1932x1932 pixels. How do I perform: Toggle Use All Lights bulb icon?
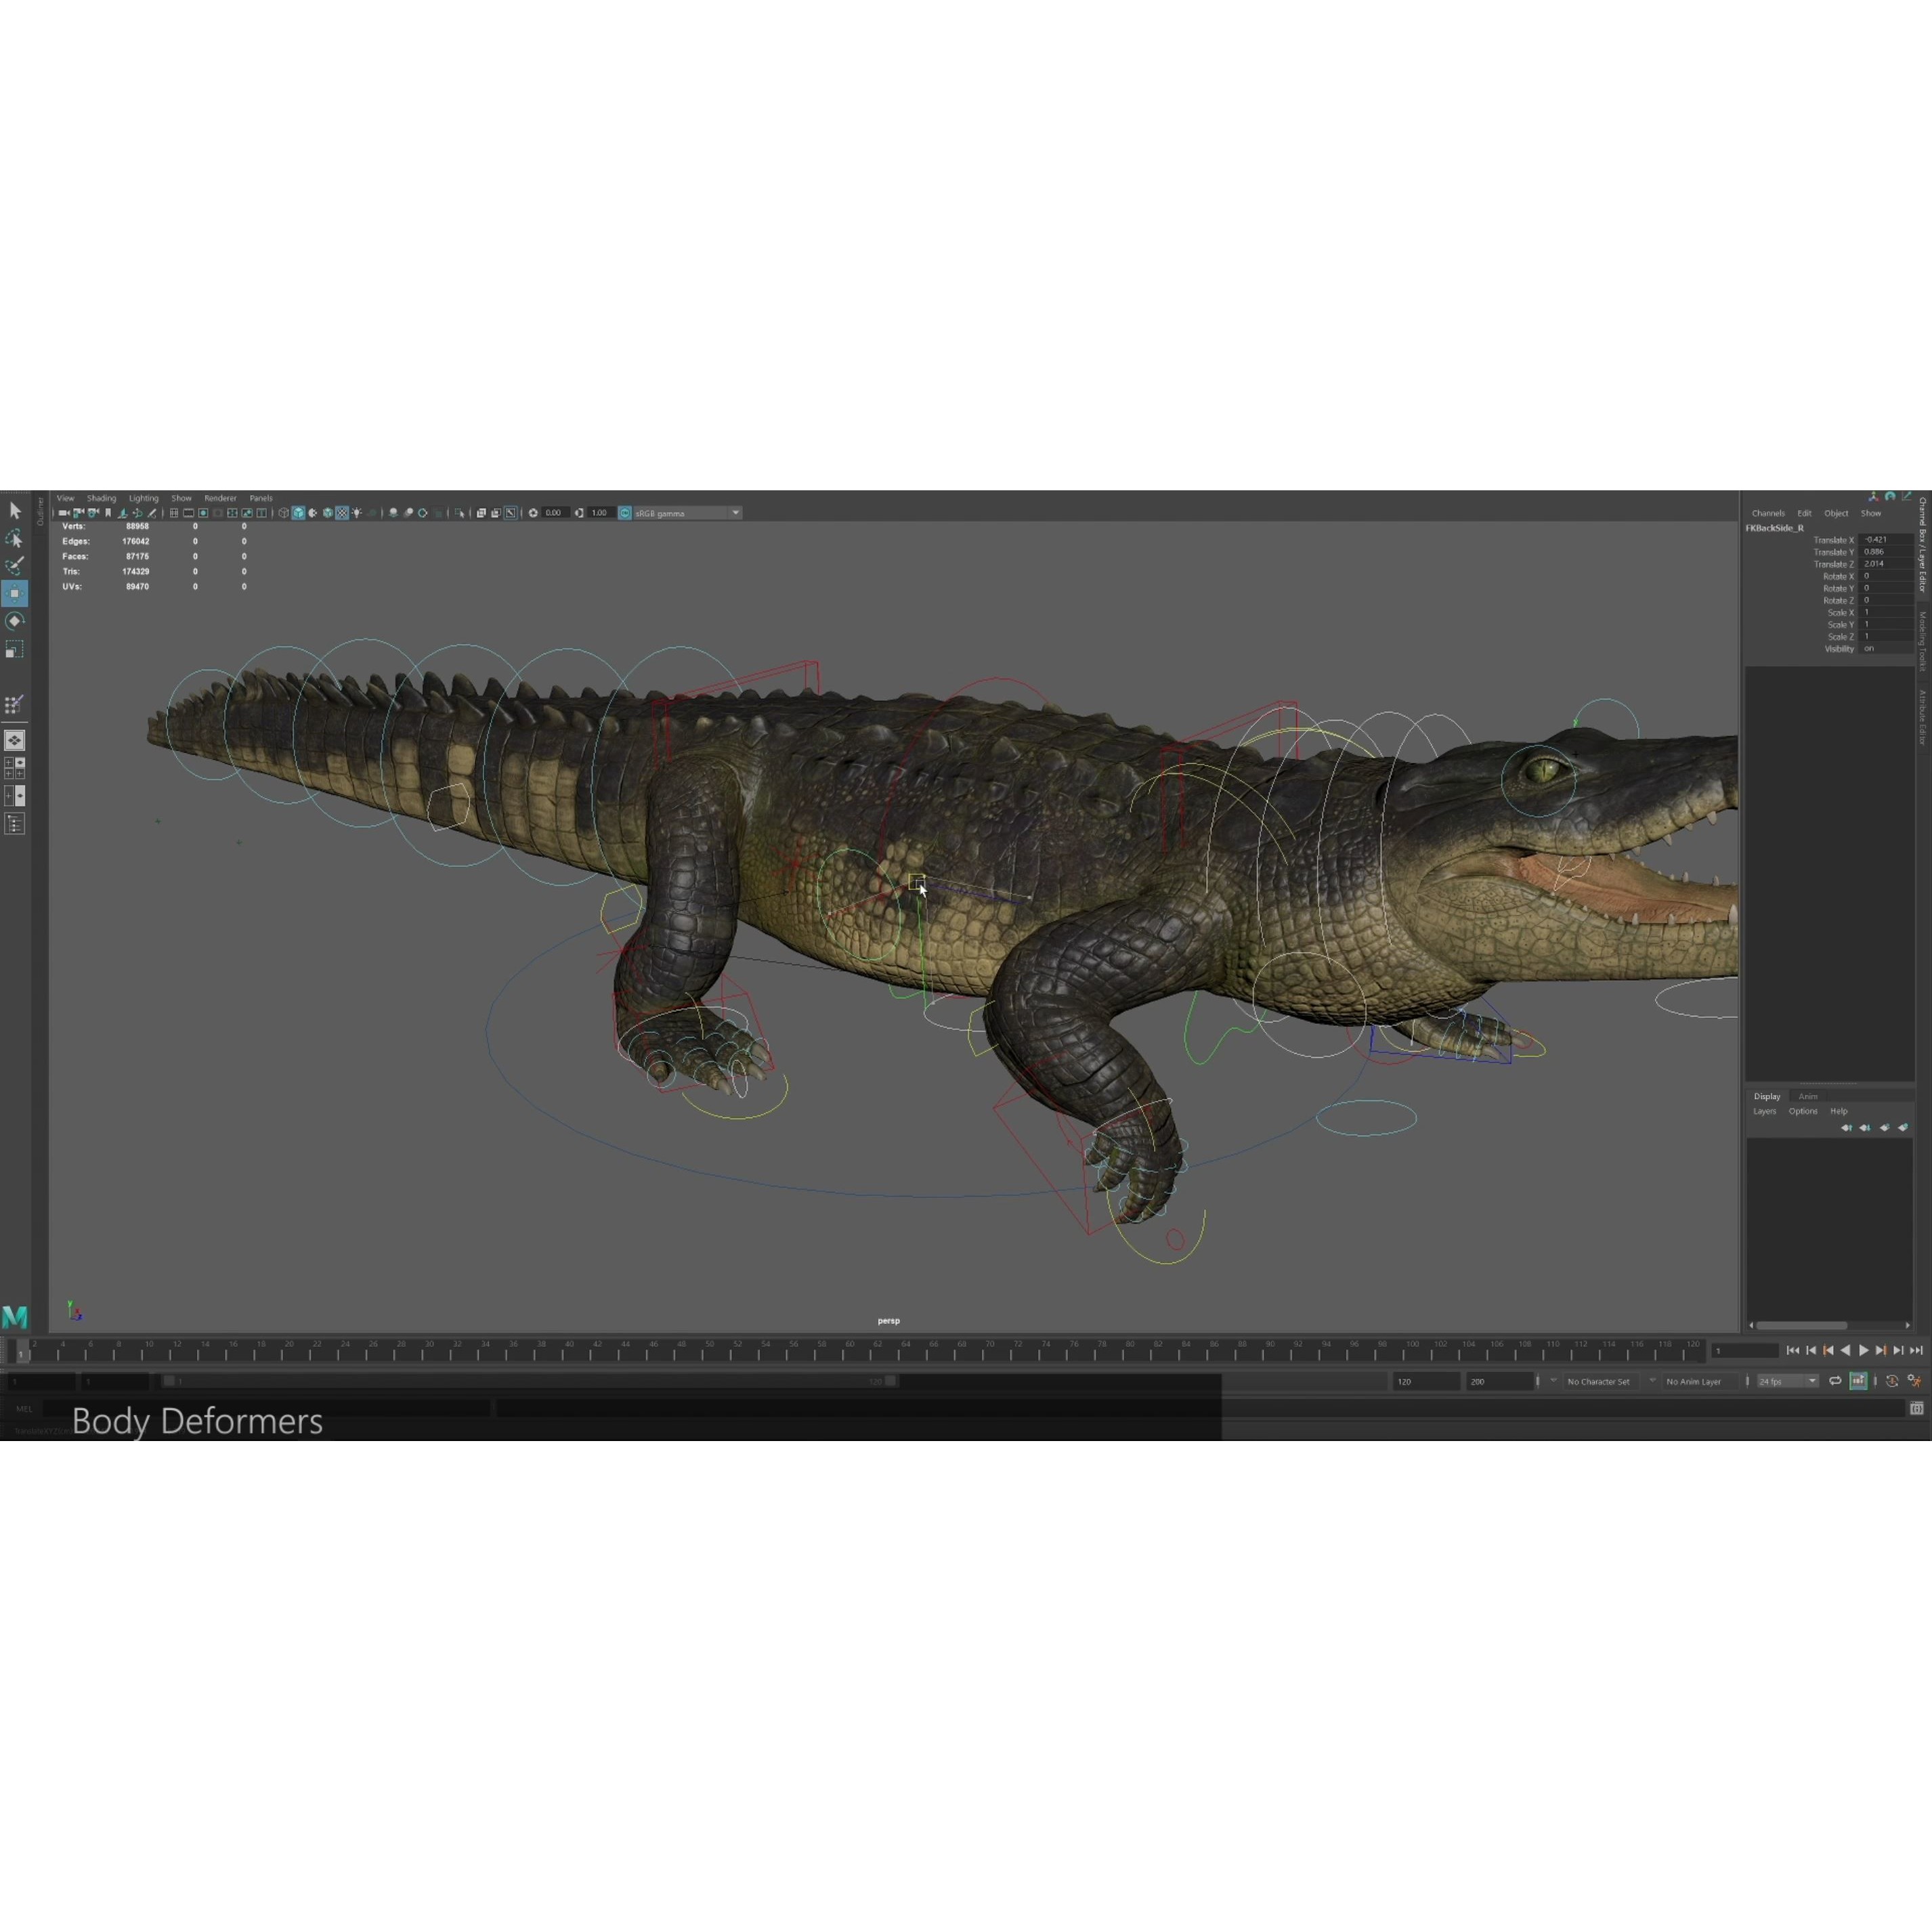[357, 513]
